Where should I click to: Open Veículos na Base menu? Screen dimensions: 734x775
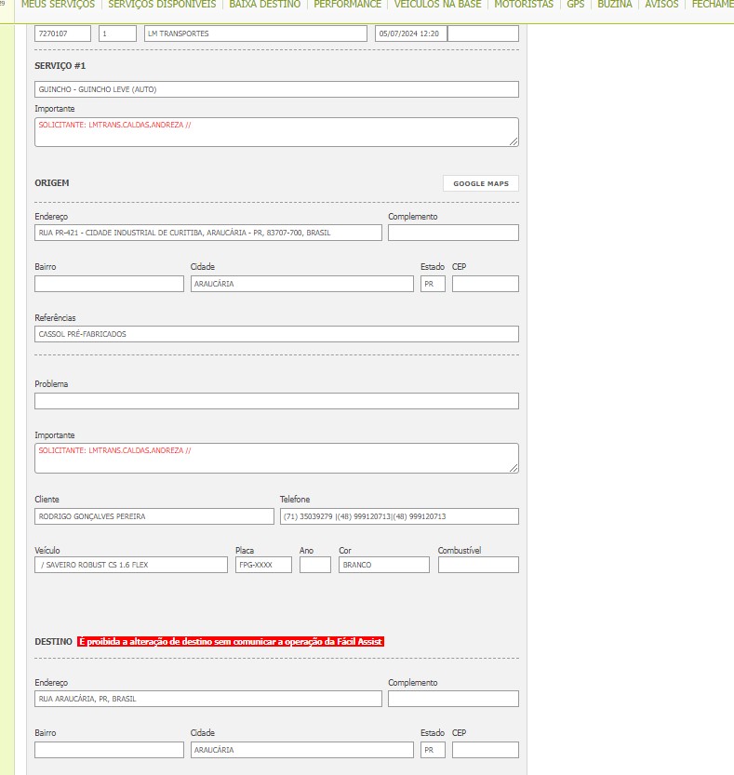437,5
